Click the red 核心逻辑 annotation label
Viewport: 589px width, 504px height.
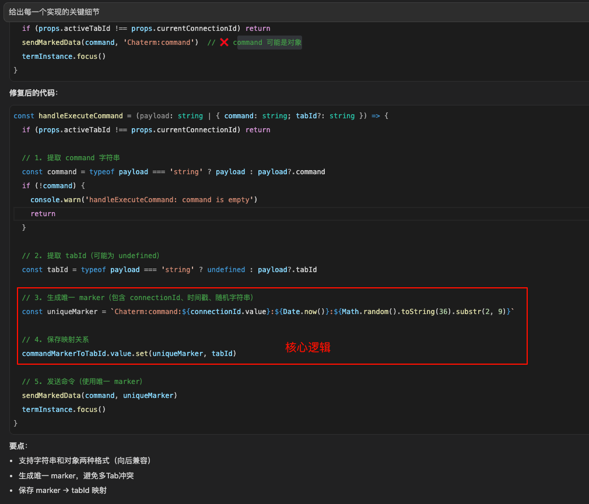coord(308,347)
